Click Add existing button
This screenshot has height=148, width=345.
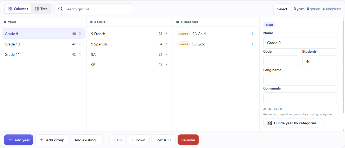point(87,140)
